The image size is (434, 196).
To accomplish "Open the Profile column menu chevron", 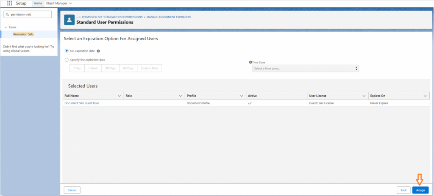I will click(242, 96).
